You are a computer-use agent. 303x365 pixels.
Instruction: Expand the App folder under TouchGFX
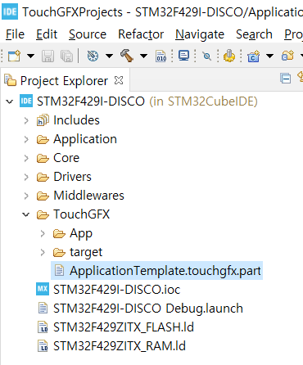coord(43,233)
